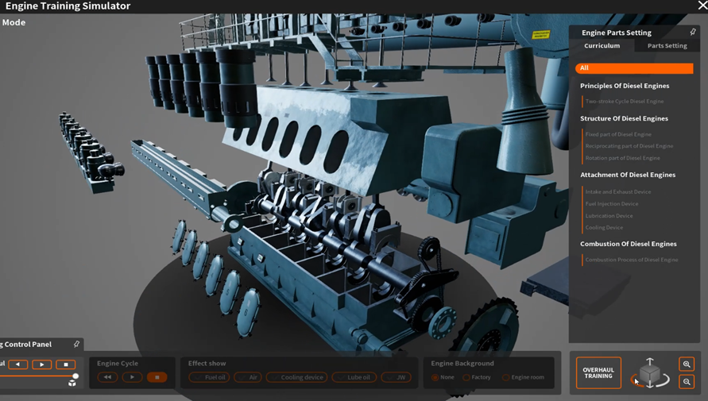Open Rotation part of Diesel Engine

pyautogui.click(x=623, y=158)
